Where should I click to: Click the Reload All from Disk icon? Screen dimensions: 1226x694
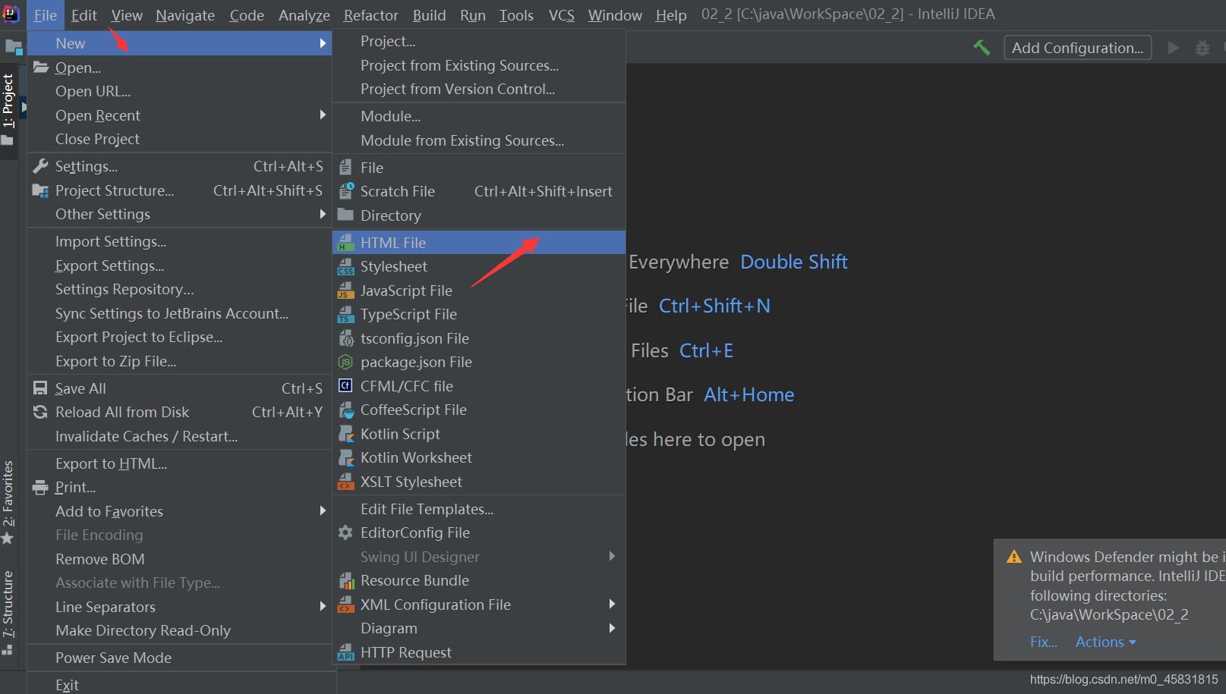[x=40, y=412]
